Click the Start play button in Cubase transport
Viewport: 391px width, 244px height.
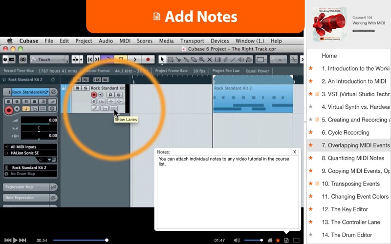coord(135,60)
